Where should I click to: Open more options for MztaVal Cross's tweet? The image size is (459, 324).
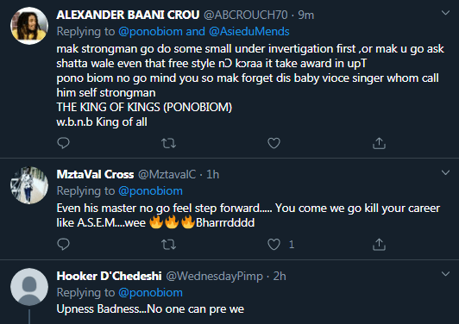[445, 172]
